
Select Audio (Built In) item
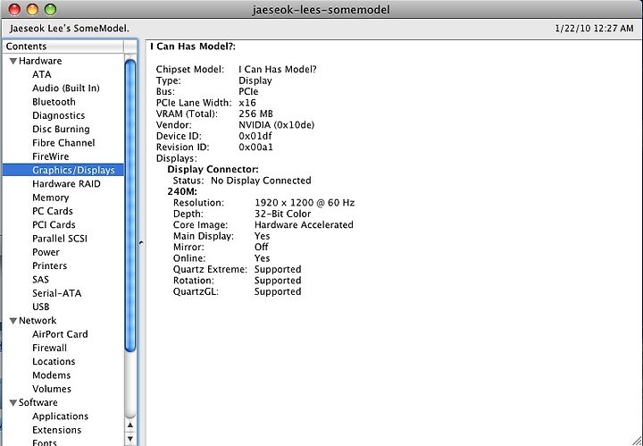pos(66,88)
